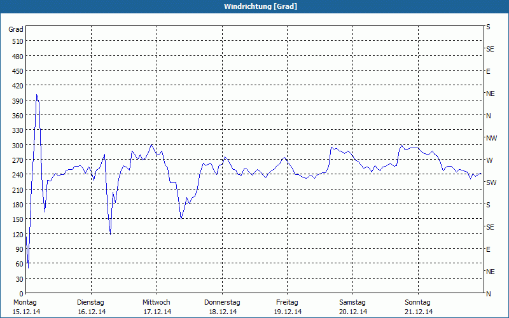Select the "NE" compass label near 30 degrees

(491, 272)
